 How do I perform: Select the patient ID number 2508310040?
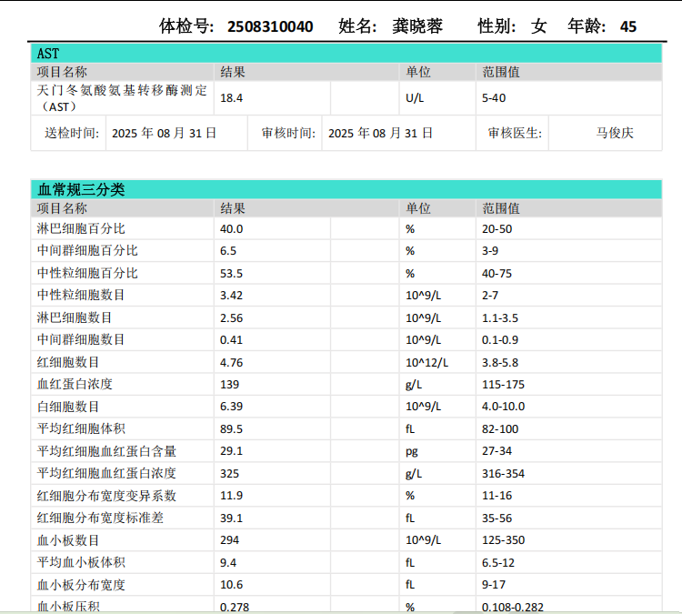pos(270,26)
